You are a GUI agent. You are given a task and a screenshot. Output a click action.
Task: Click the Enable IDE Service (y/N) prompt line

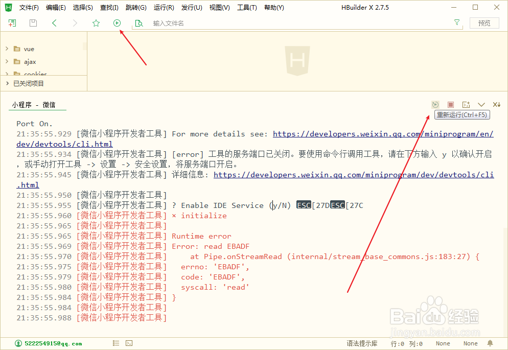pos(190,205)
